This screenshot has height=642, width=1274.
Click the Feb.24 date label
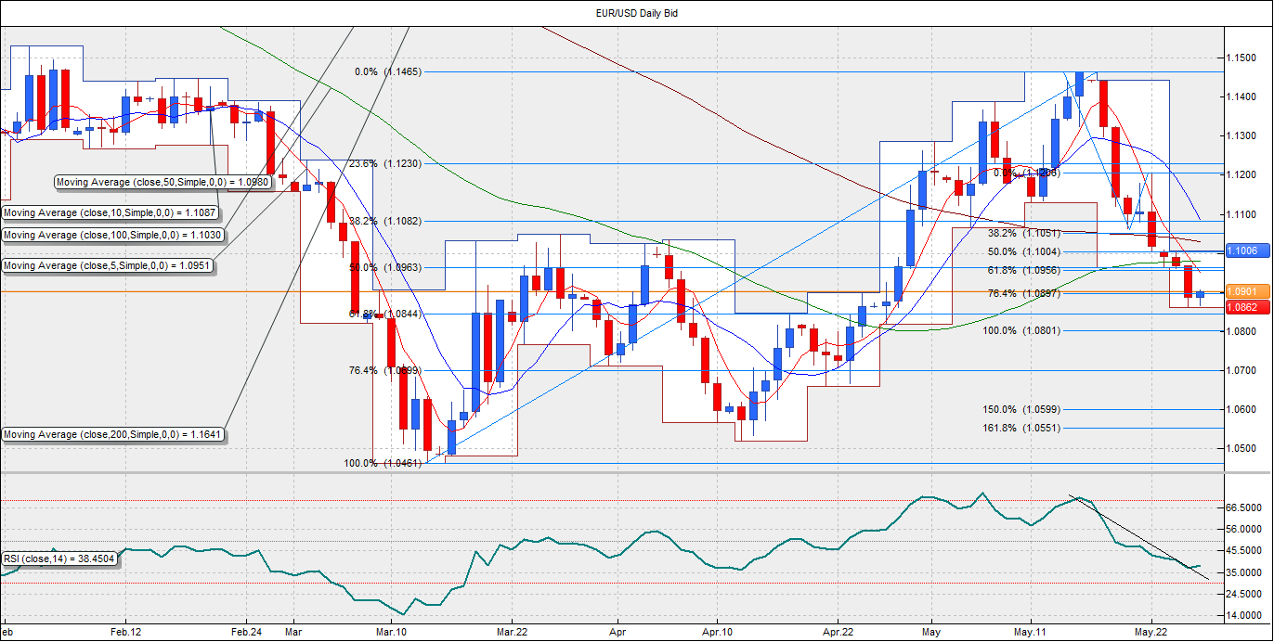click(x=246, y=631)
